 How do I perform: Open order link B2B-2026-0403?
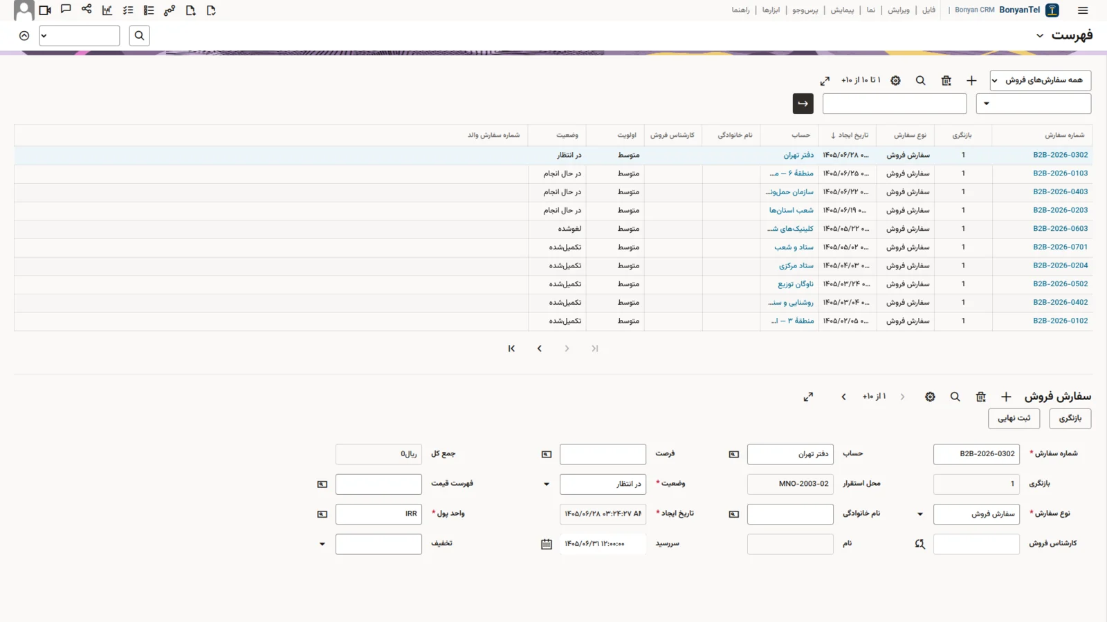pyautogui.click(x=1061, y=192)
